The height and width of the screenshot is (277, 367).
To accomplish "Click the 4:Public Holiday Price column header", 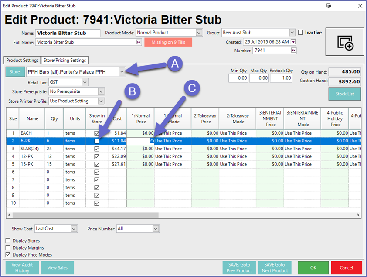I will tap(335, 118).
